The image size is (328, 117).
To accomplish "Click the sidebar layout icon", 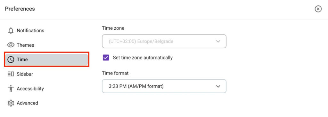I will (x=11, y=74).
